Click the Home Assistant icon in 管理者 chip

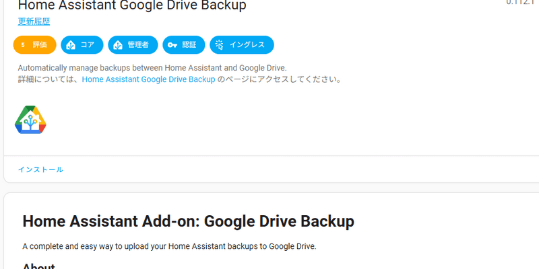[118, 45]
